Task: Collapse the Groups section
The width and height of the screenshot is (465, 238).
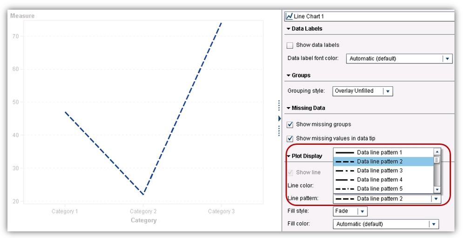Action: click(x=289, y=76)
